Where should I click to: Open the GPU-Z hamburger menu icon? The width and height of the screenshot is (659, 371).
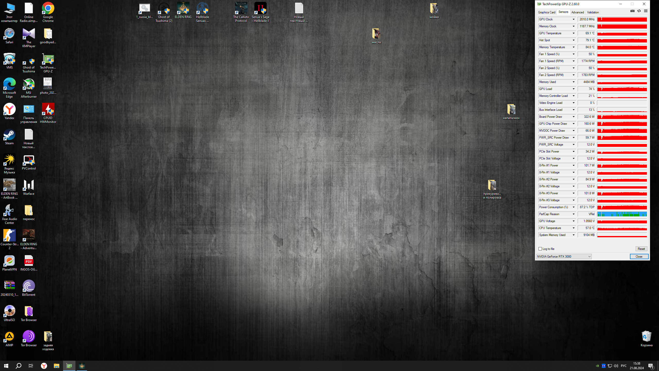pyautogui.click(x=646, y=11)
